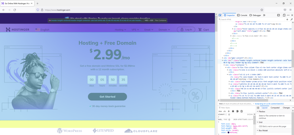Image resolution: width=294 pixels, height=135 pixels.
Task: Collapse the Flexbox section in Layout
Action: tap(258, 111)
